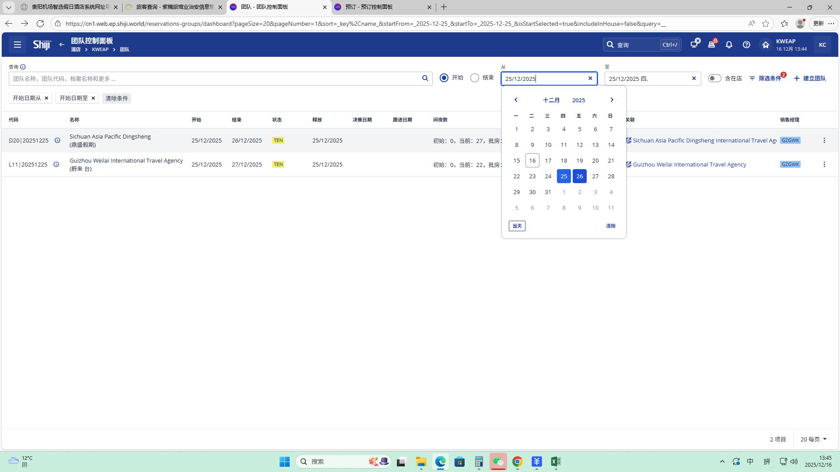Click the search magnifier in query field
840x472 pixels.
(x=425, y=78)
